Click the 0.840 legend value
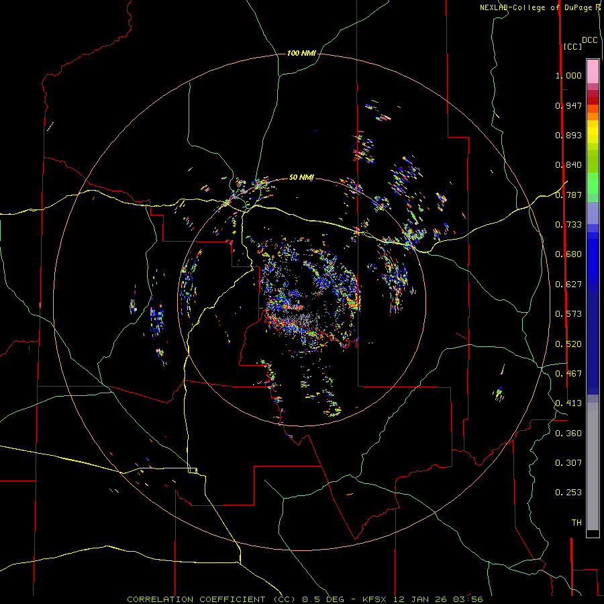 tap(568, 165)
